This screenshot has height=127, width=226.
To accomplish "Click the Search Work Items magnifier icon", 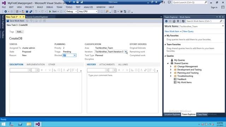I will coord(221,21).
